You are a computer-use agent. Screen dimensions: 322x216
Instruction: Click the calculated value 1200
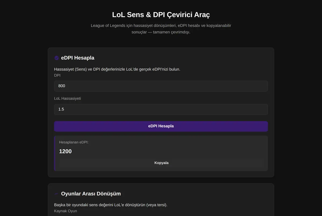coord(65,151)
